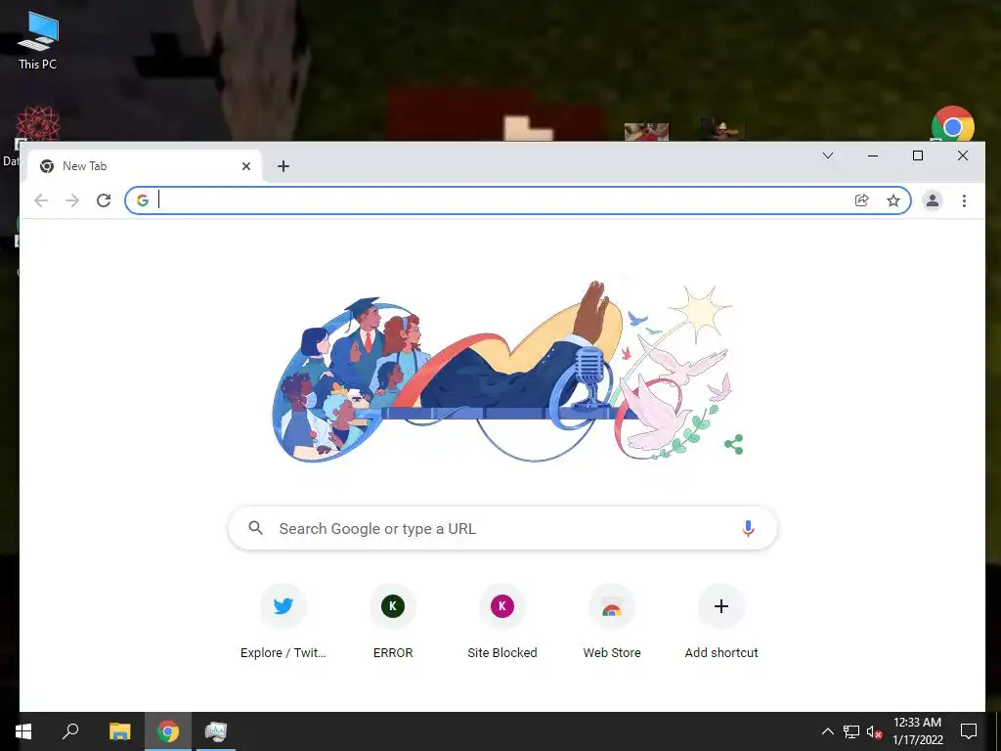
Task: Click the browser back arrow
Action: 41,200
